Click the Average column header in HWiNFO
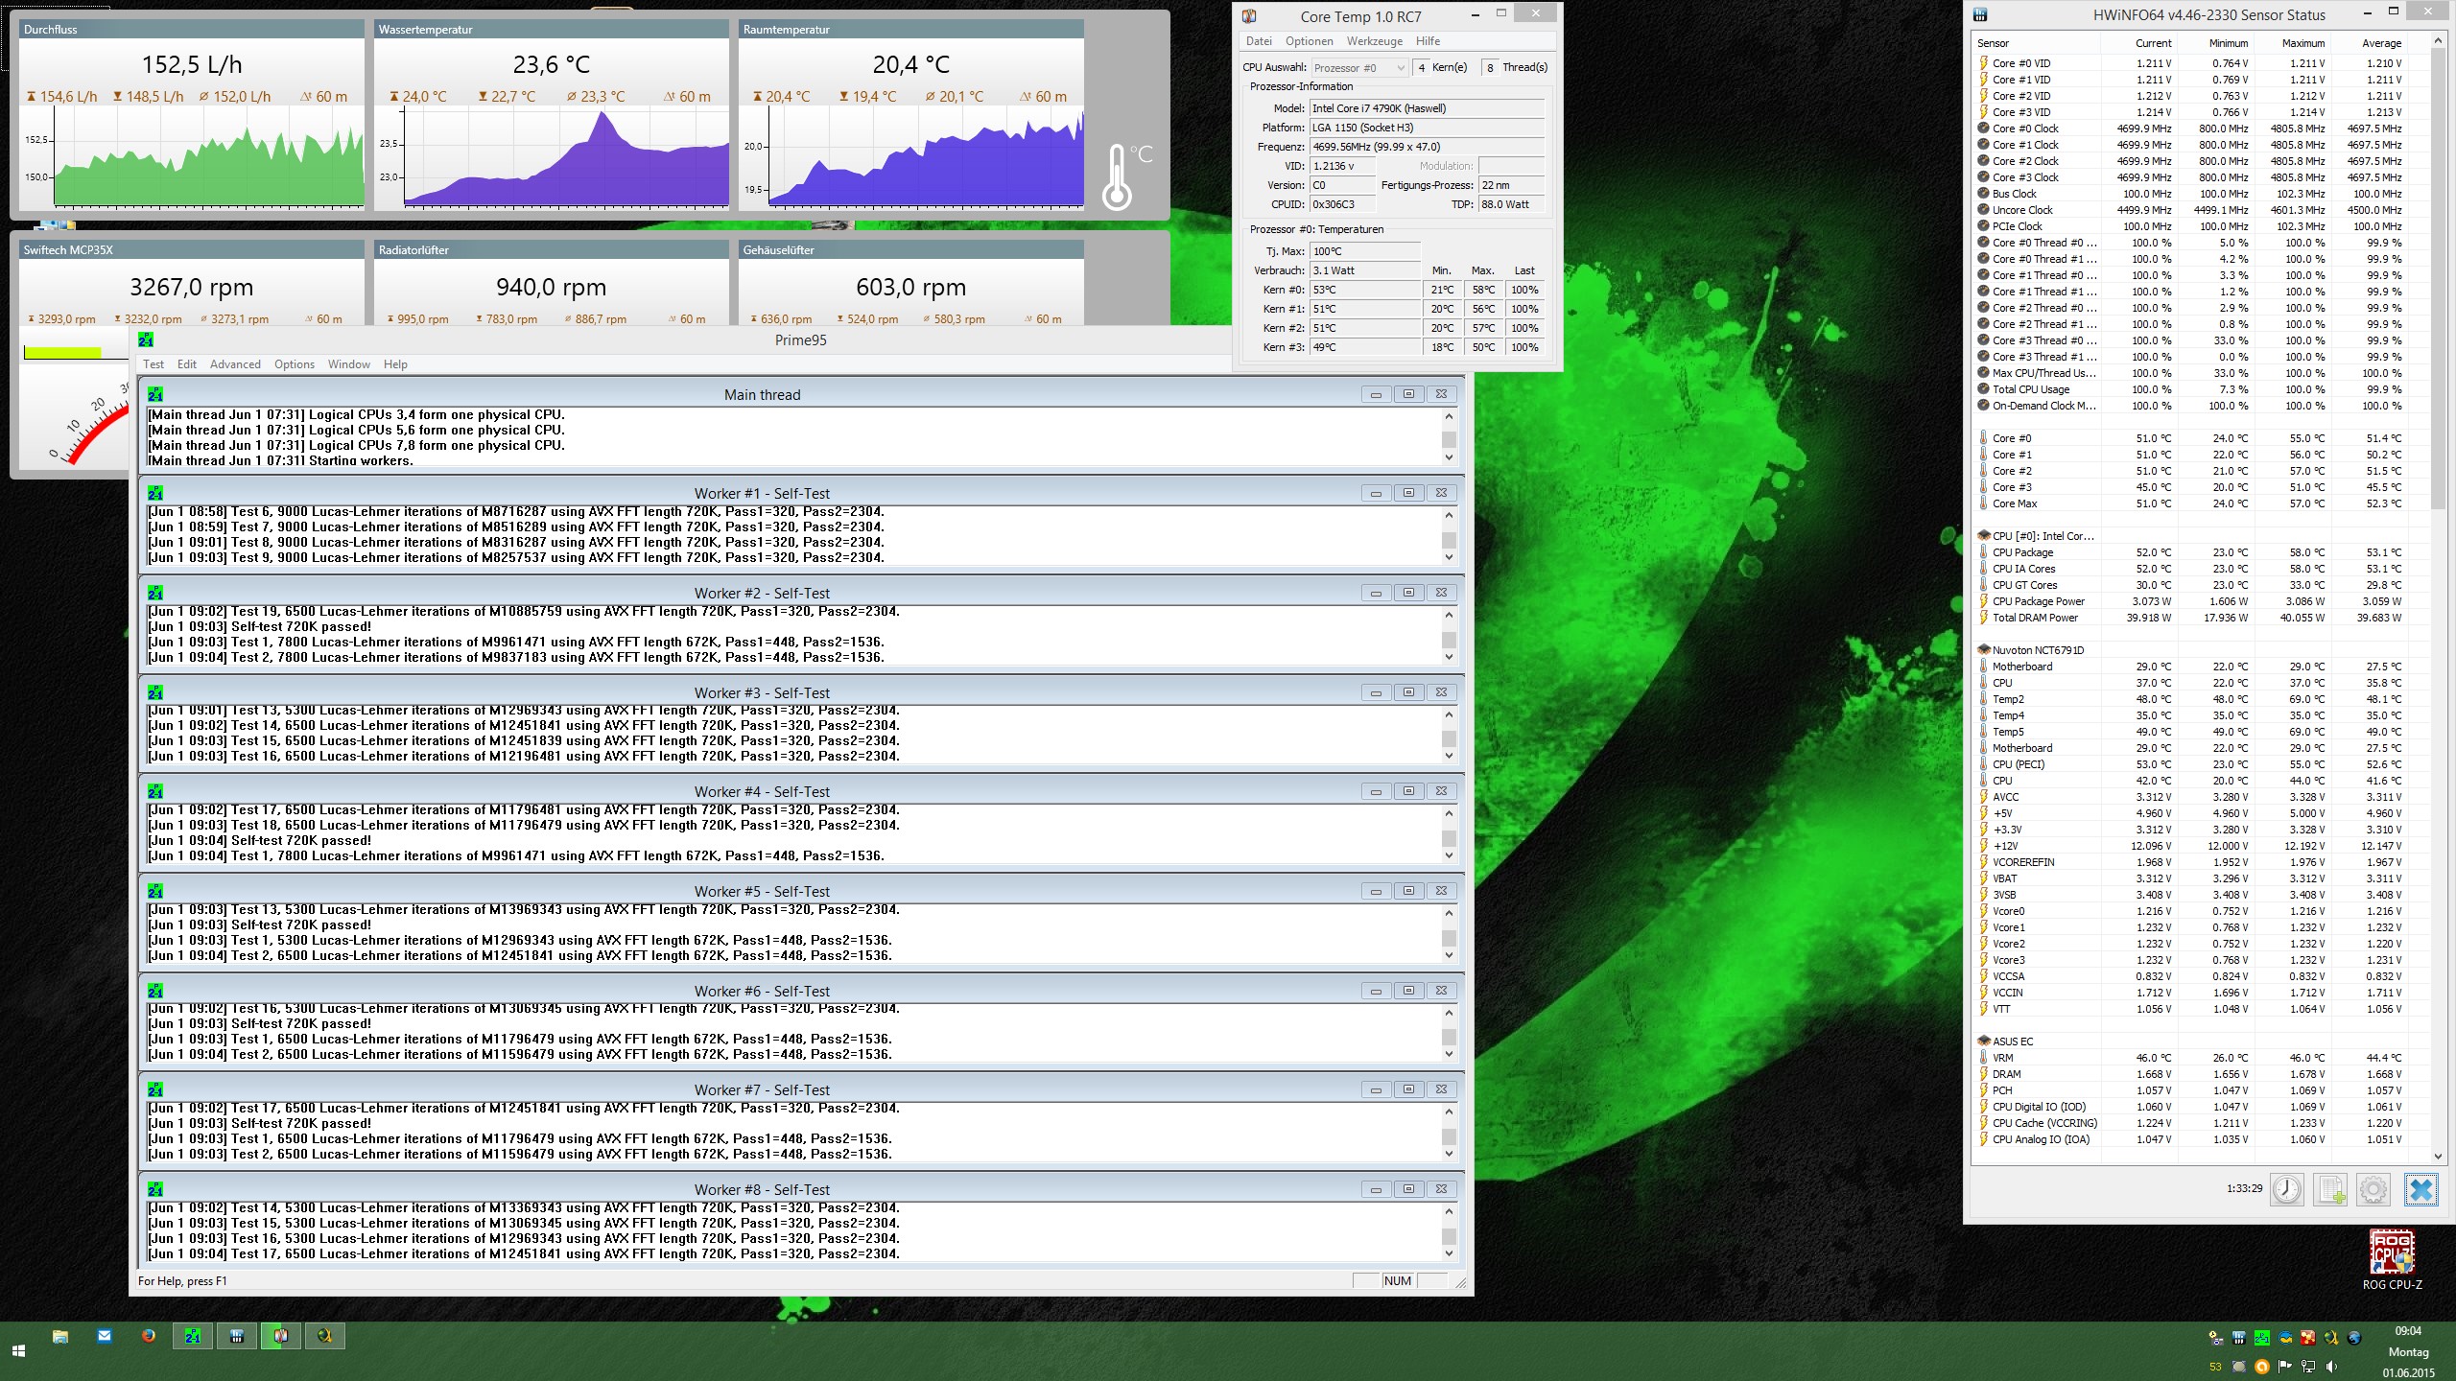2456x1381 pixels. (2371, 43)
